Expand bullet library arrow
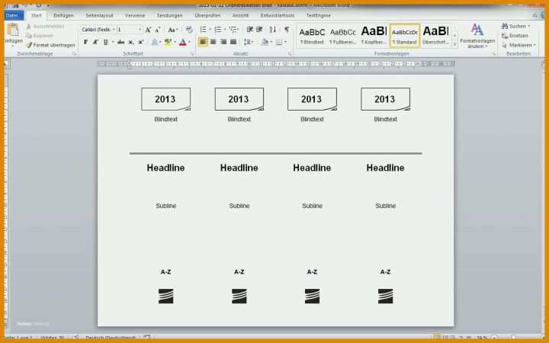 210,30
